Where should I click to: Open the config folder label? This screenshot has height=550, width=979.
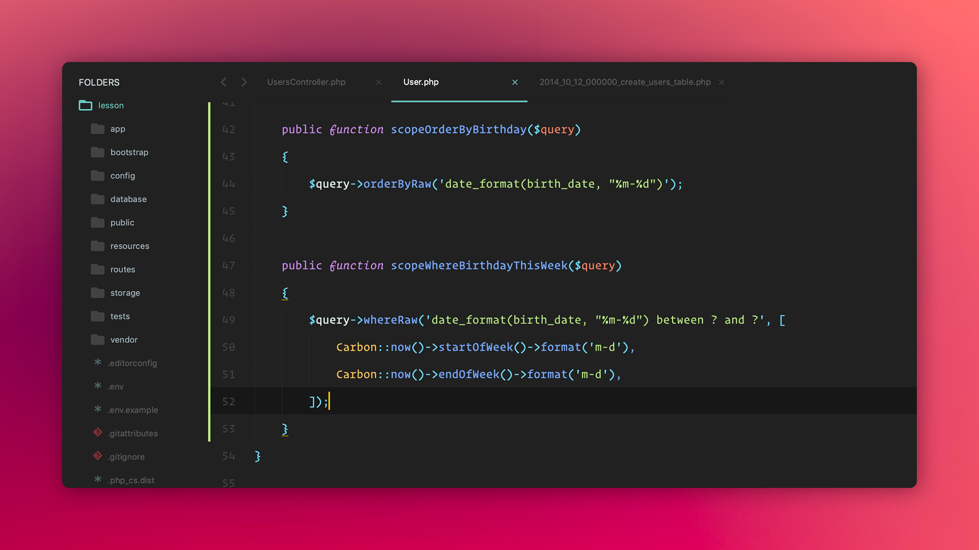122,176
